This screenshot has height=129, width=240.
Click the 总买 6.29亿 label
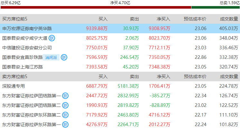click(11, 3)
